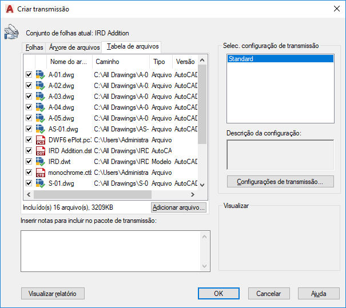
Task: Click the monochrome CTB file icon
Action: click(x=40, y=173)
